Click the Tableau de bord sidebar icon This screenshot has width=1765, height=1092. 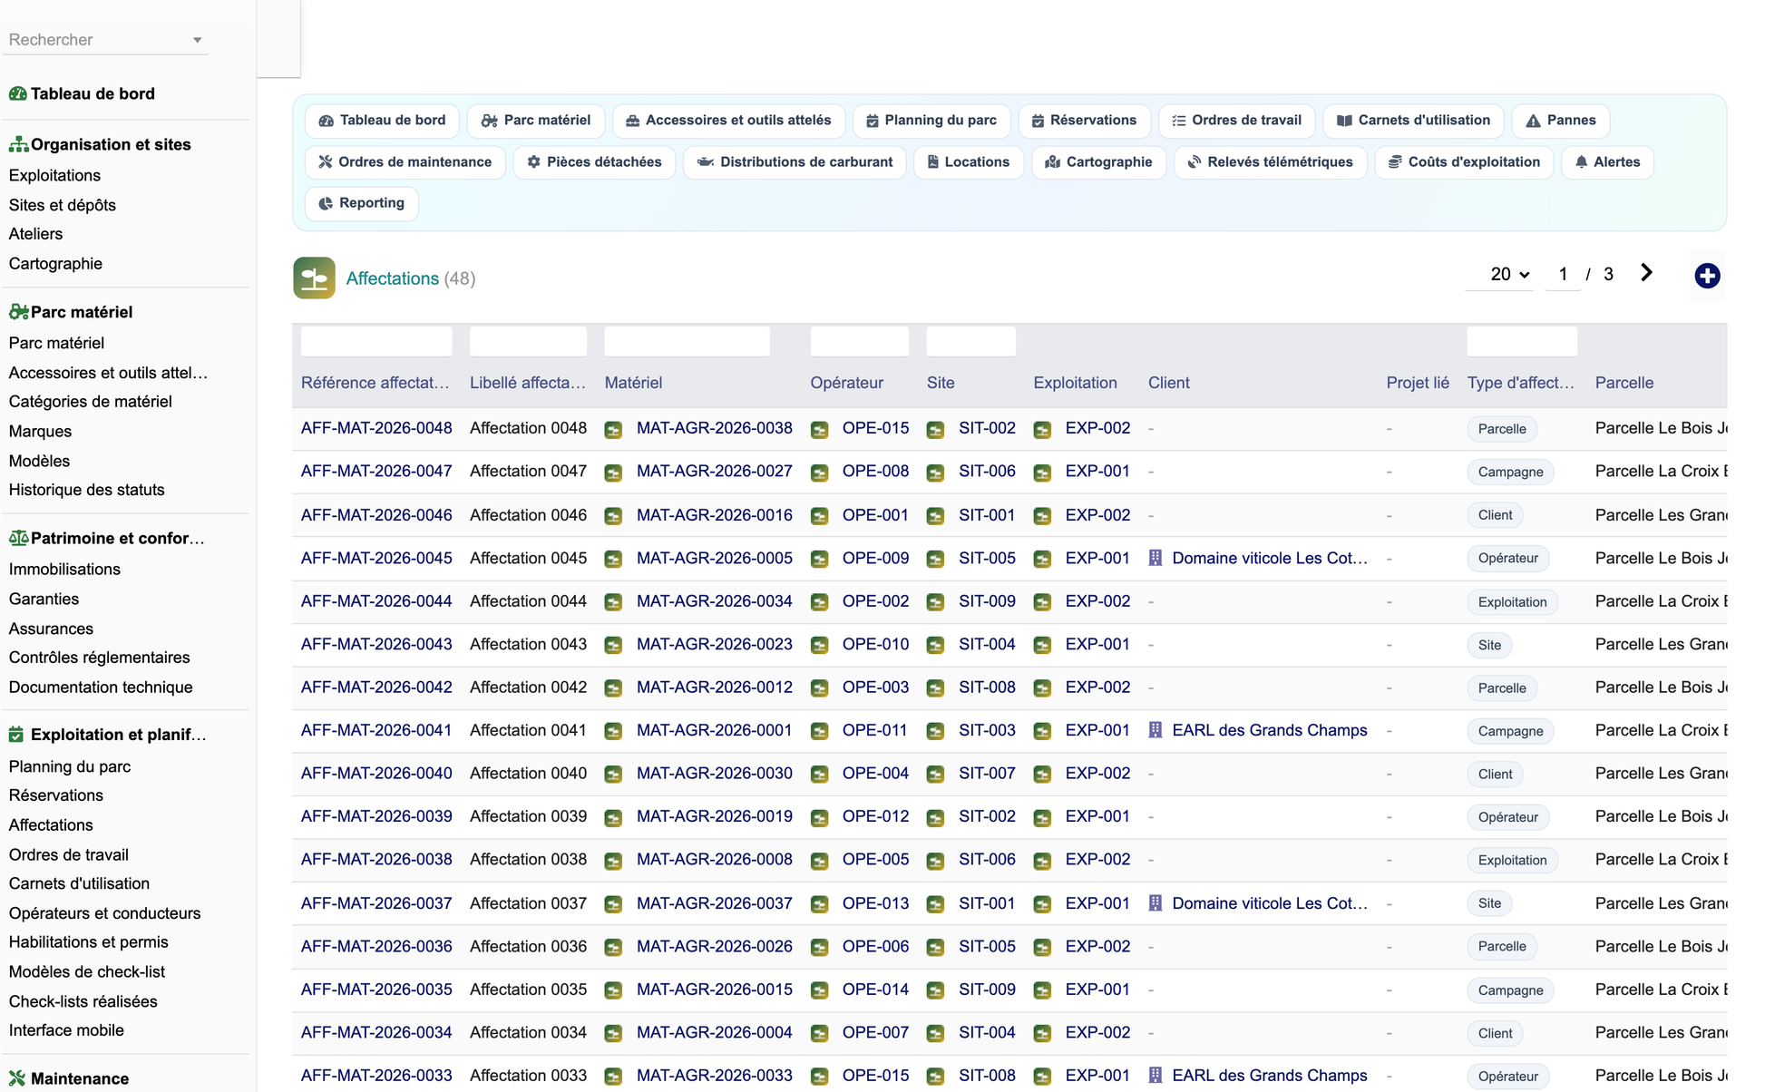click(x=17, y=93)
